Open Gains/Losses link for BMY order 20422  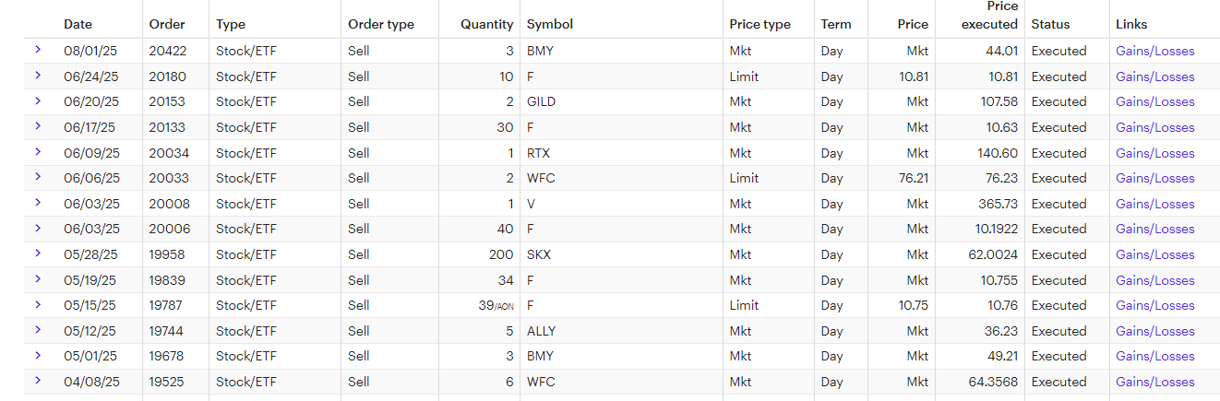coord(1154,51)
